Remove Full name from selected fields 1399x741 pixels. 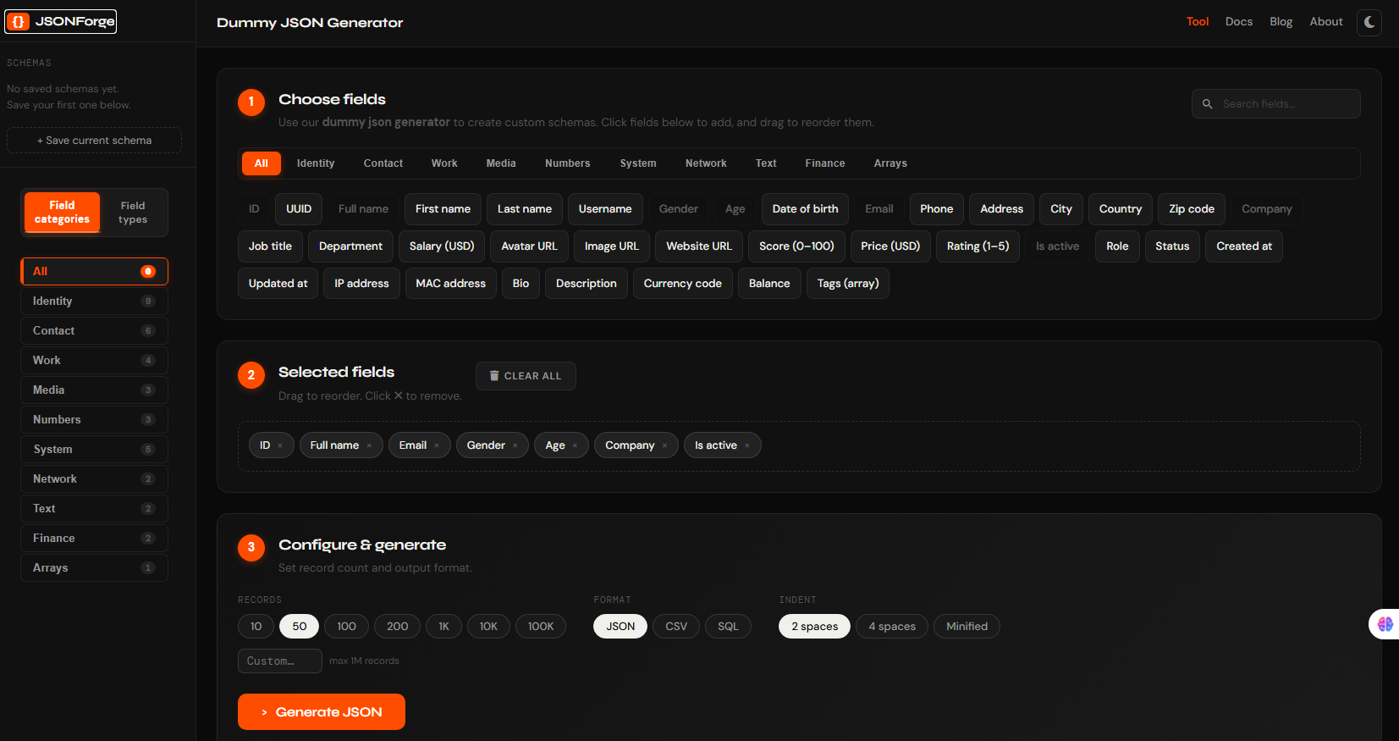tap(369, 445)
